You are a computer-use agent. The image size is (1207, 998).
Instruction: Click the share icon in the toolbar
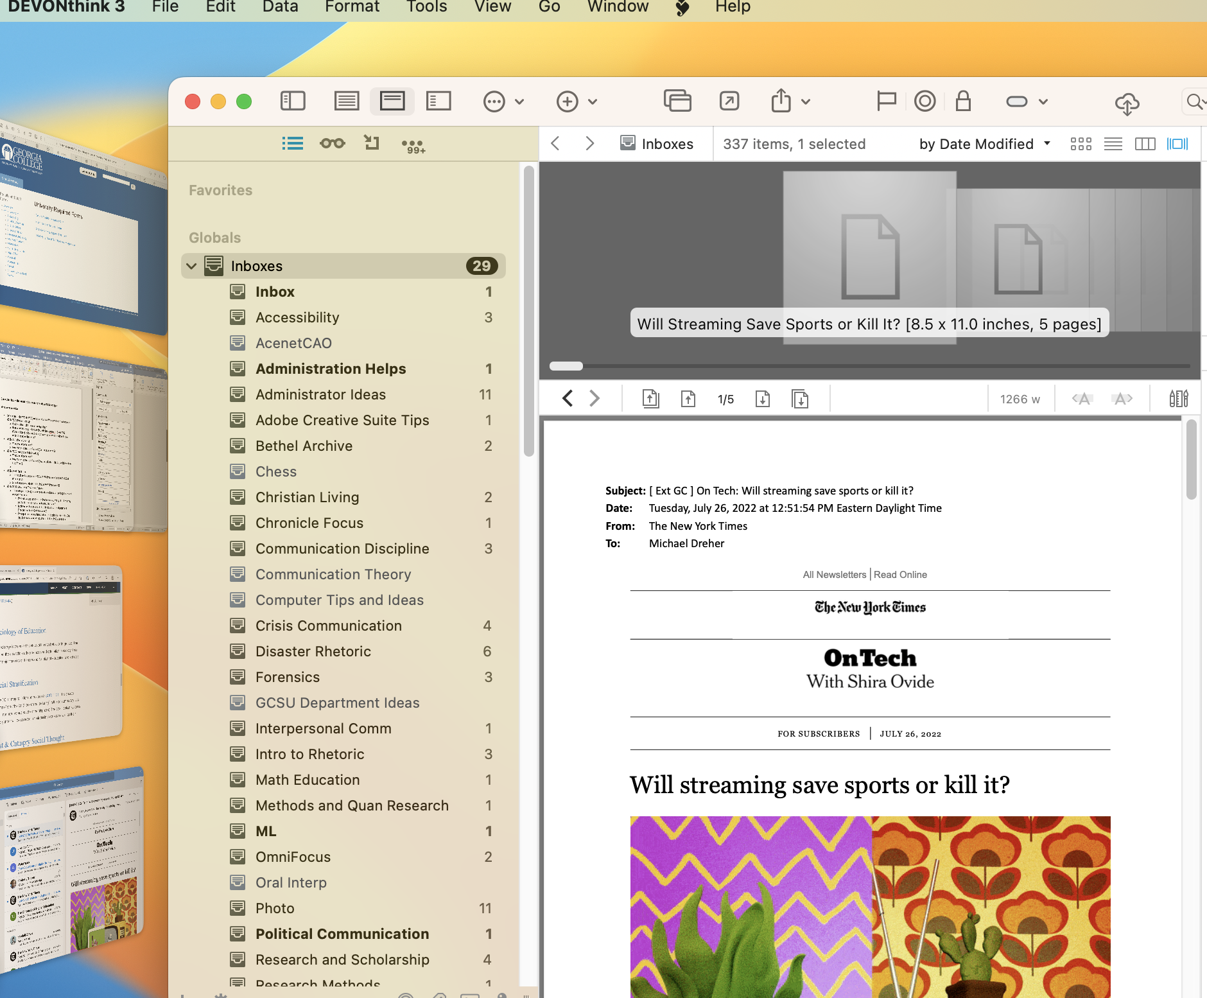pyautogui.click(x=781, y=101)
